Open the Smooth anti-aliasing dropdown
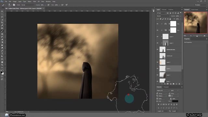This screenshot has height=117, width=208. (175, 111)
